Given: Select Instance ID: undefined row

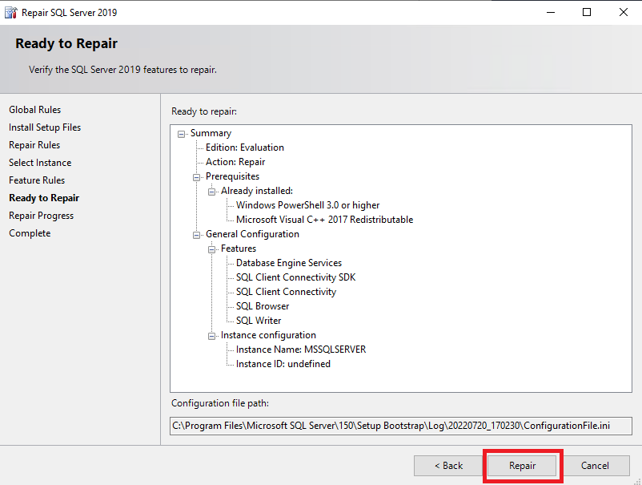Looking at the screenshot, I should point(283,364).
